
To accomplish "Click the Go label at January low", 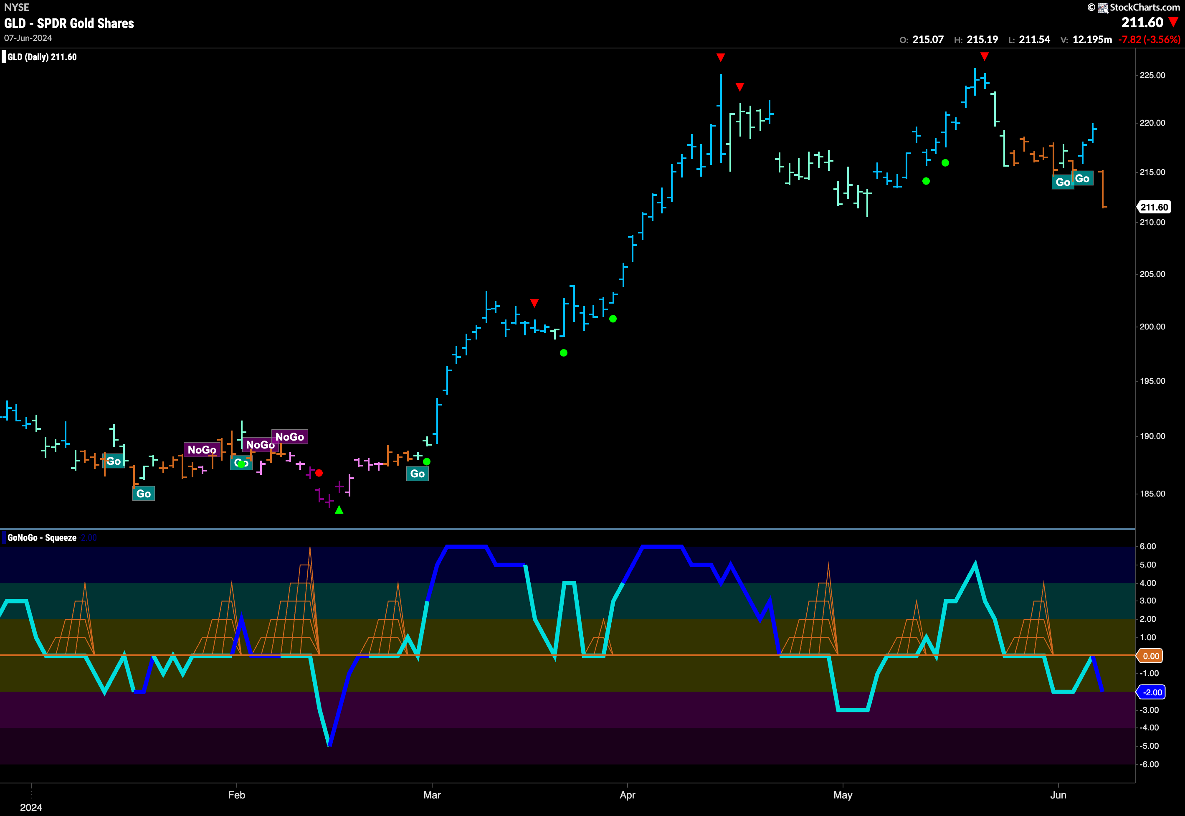I will (x=144, y=494).
